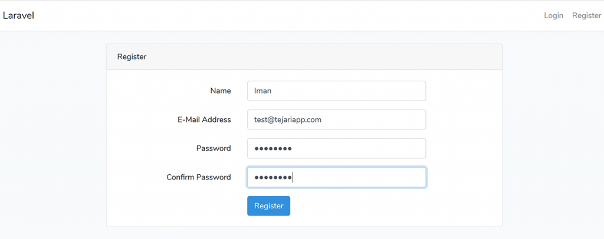
Task: Open the Login page from navbar
Action: coord(553,15)
